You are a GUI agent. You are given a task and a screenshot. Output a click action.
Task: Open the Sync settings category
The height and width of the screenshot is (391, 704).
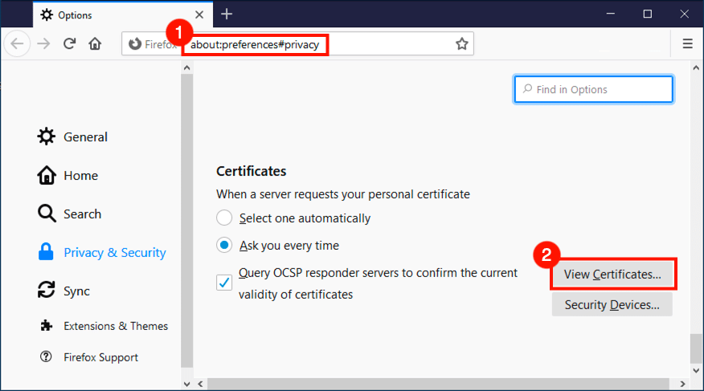pos(76,291)
